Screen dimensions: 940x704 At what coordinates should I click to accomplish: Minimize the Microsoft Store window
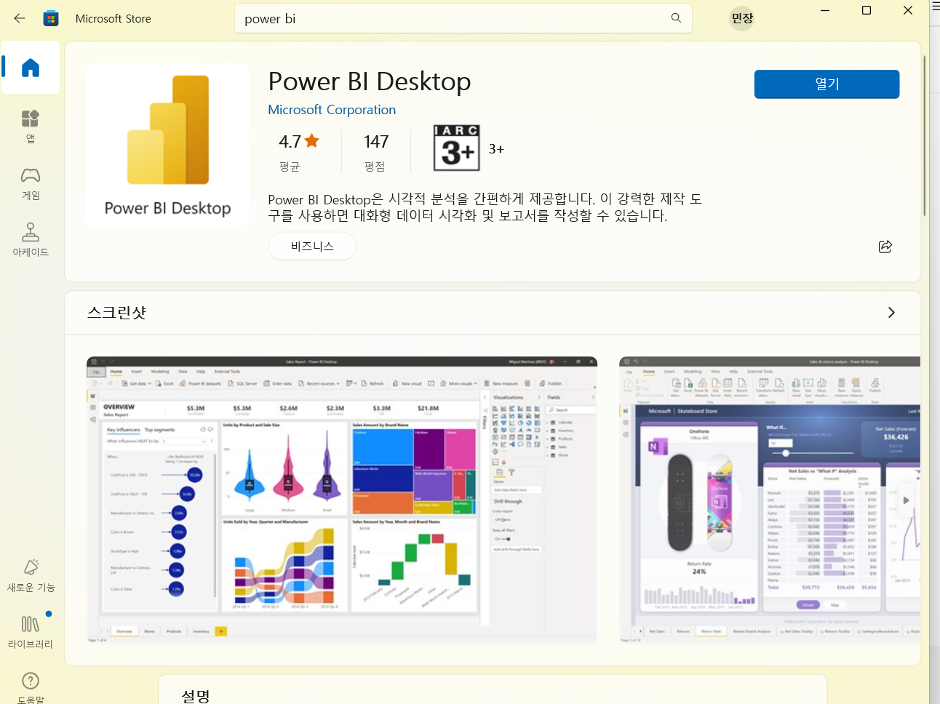click(825, 10)
